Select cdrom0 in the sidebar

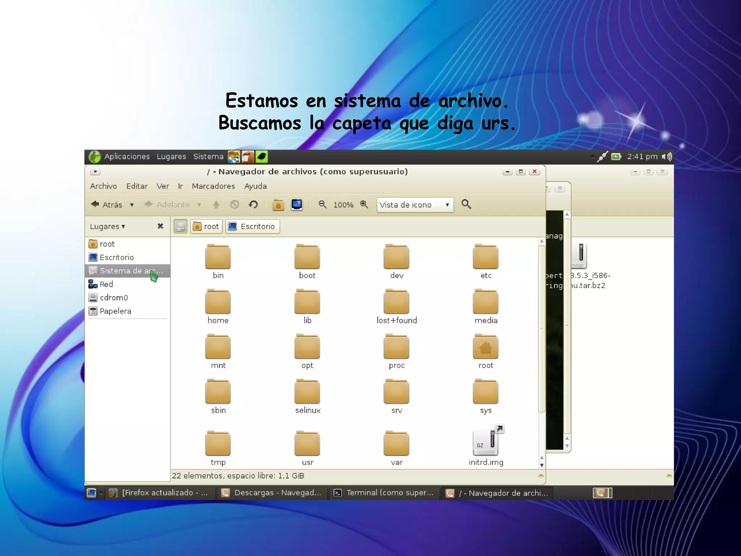click(x=128, y=298)
